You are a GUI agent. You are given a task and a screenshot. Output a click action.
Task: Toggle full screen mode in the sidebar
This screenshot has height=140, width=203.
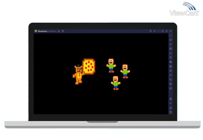pos(171,36)
